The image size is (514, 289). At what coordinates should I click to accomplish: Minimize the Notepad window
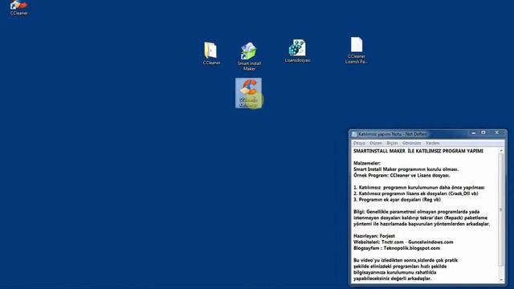[473, 133]
